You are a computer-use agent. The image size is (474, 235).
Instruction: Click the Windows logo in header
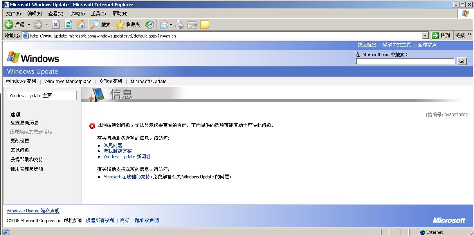(x=33, y=58)
